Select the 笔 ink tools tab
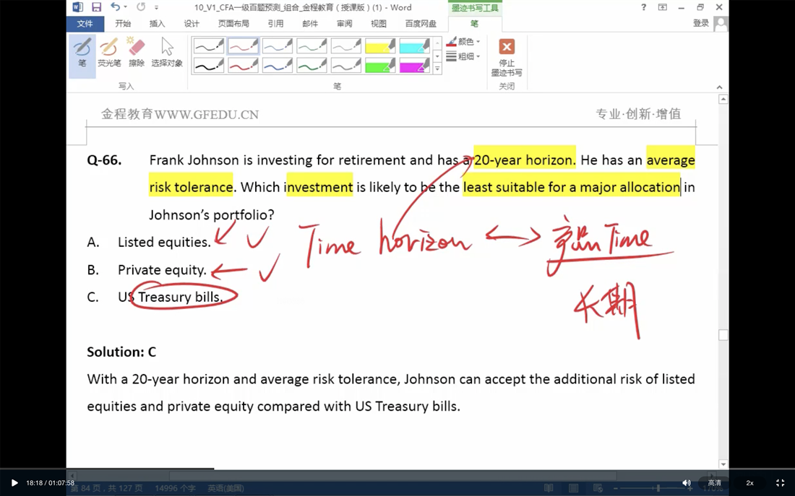This screenshot has width=795, height=496. point(474,24)
